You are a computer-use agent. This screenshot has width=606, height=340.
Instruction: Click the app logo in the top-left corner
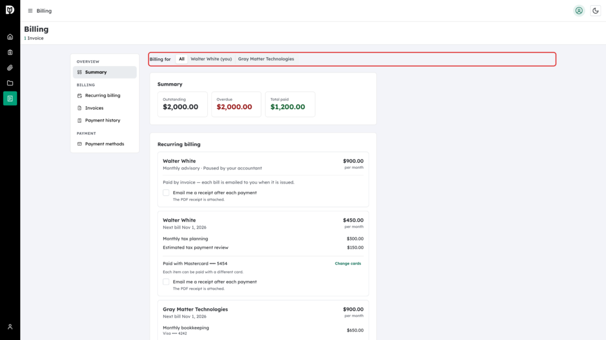coord(10,9)
